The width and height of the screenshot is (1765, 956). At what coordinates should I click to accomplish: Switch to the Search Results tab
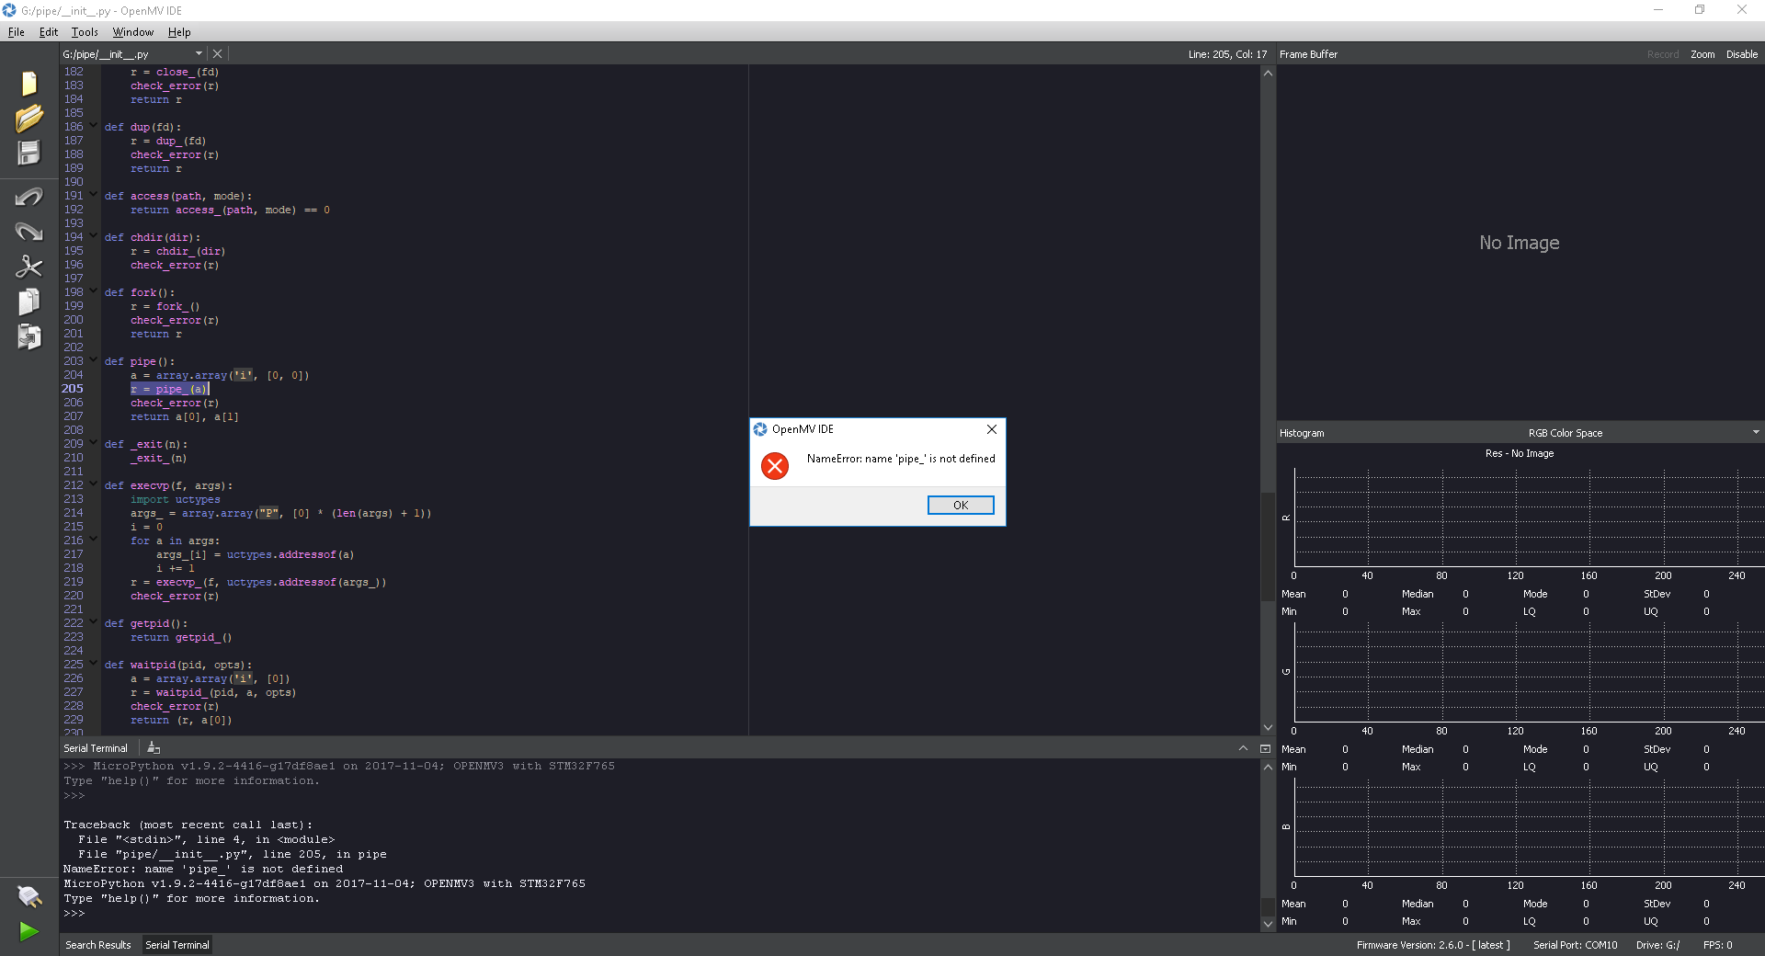pyautogui.click(x=98, y=945)
